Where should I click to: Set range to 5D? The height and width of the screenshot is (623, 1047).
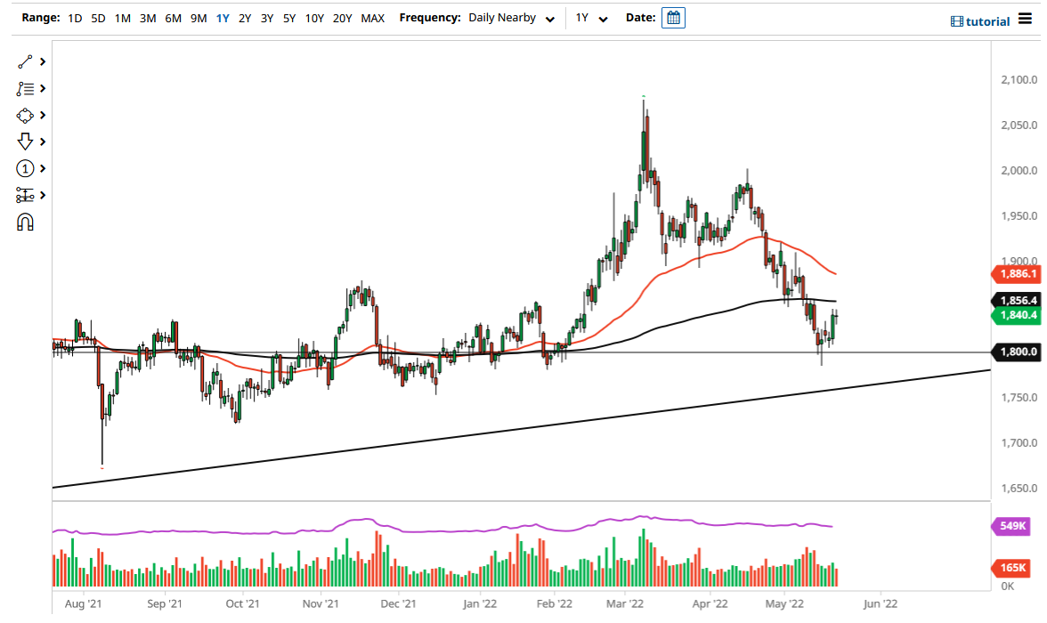98,18
